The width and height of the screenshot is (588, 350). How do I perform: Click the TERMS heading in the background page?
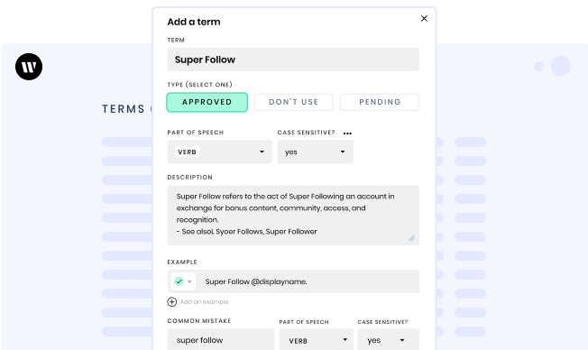124,109
